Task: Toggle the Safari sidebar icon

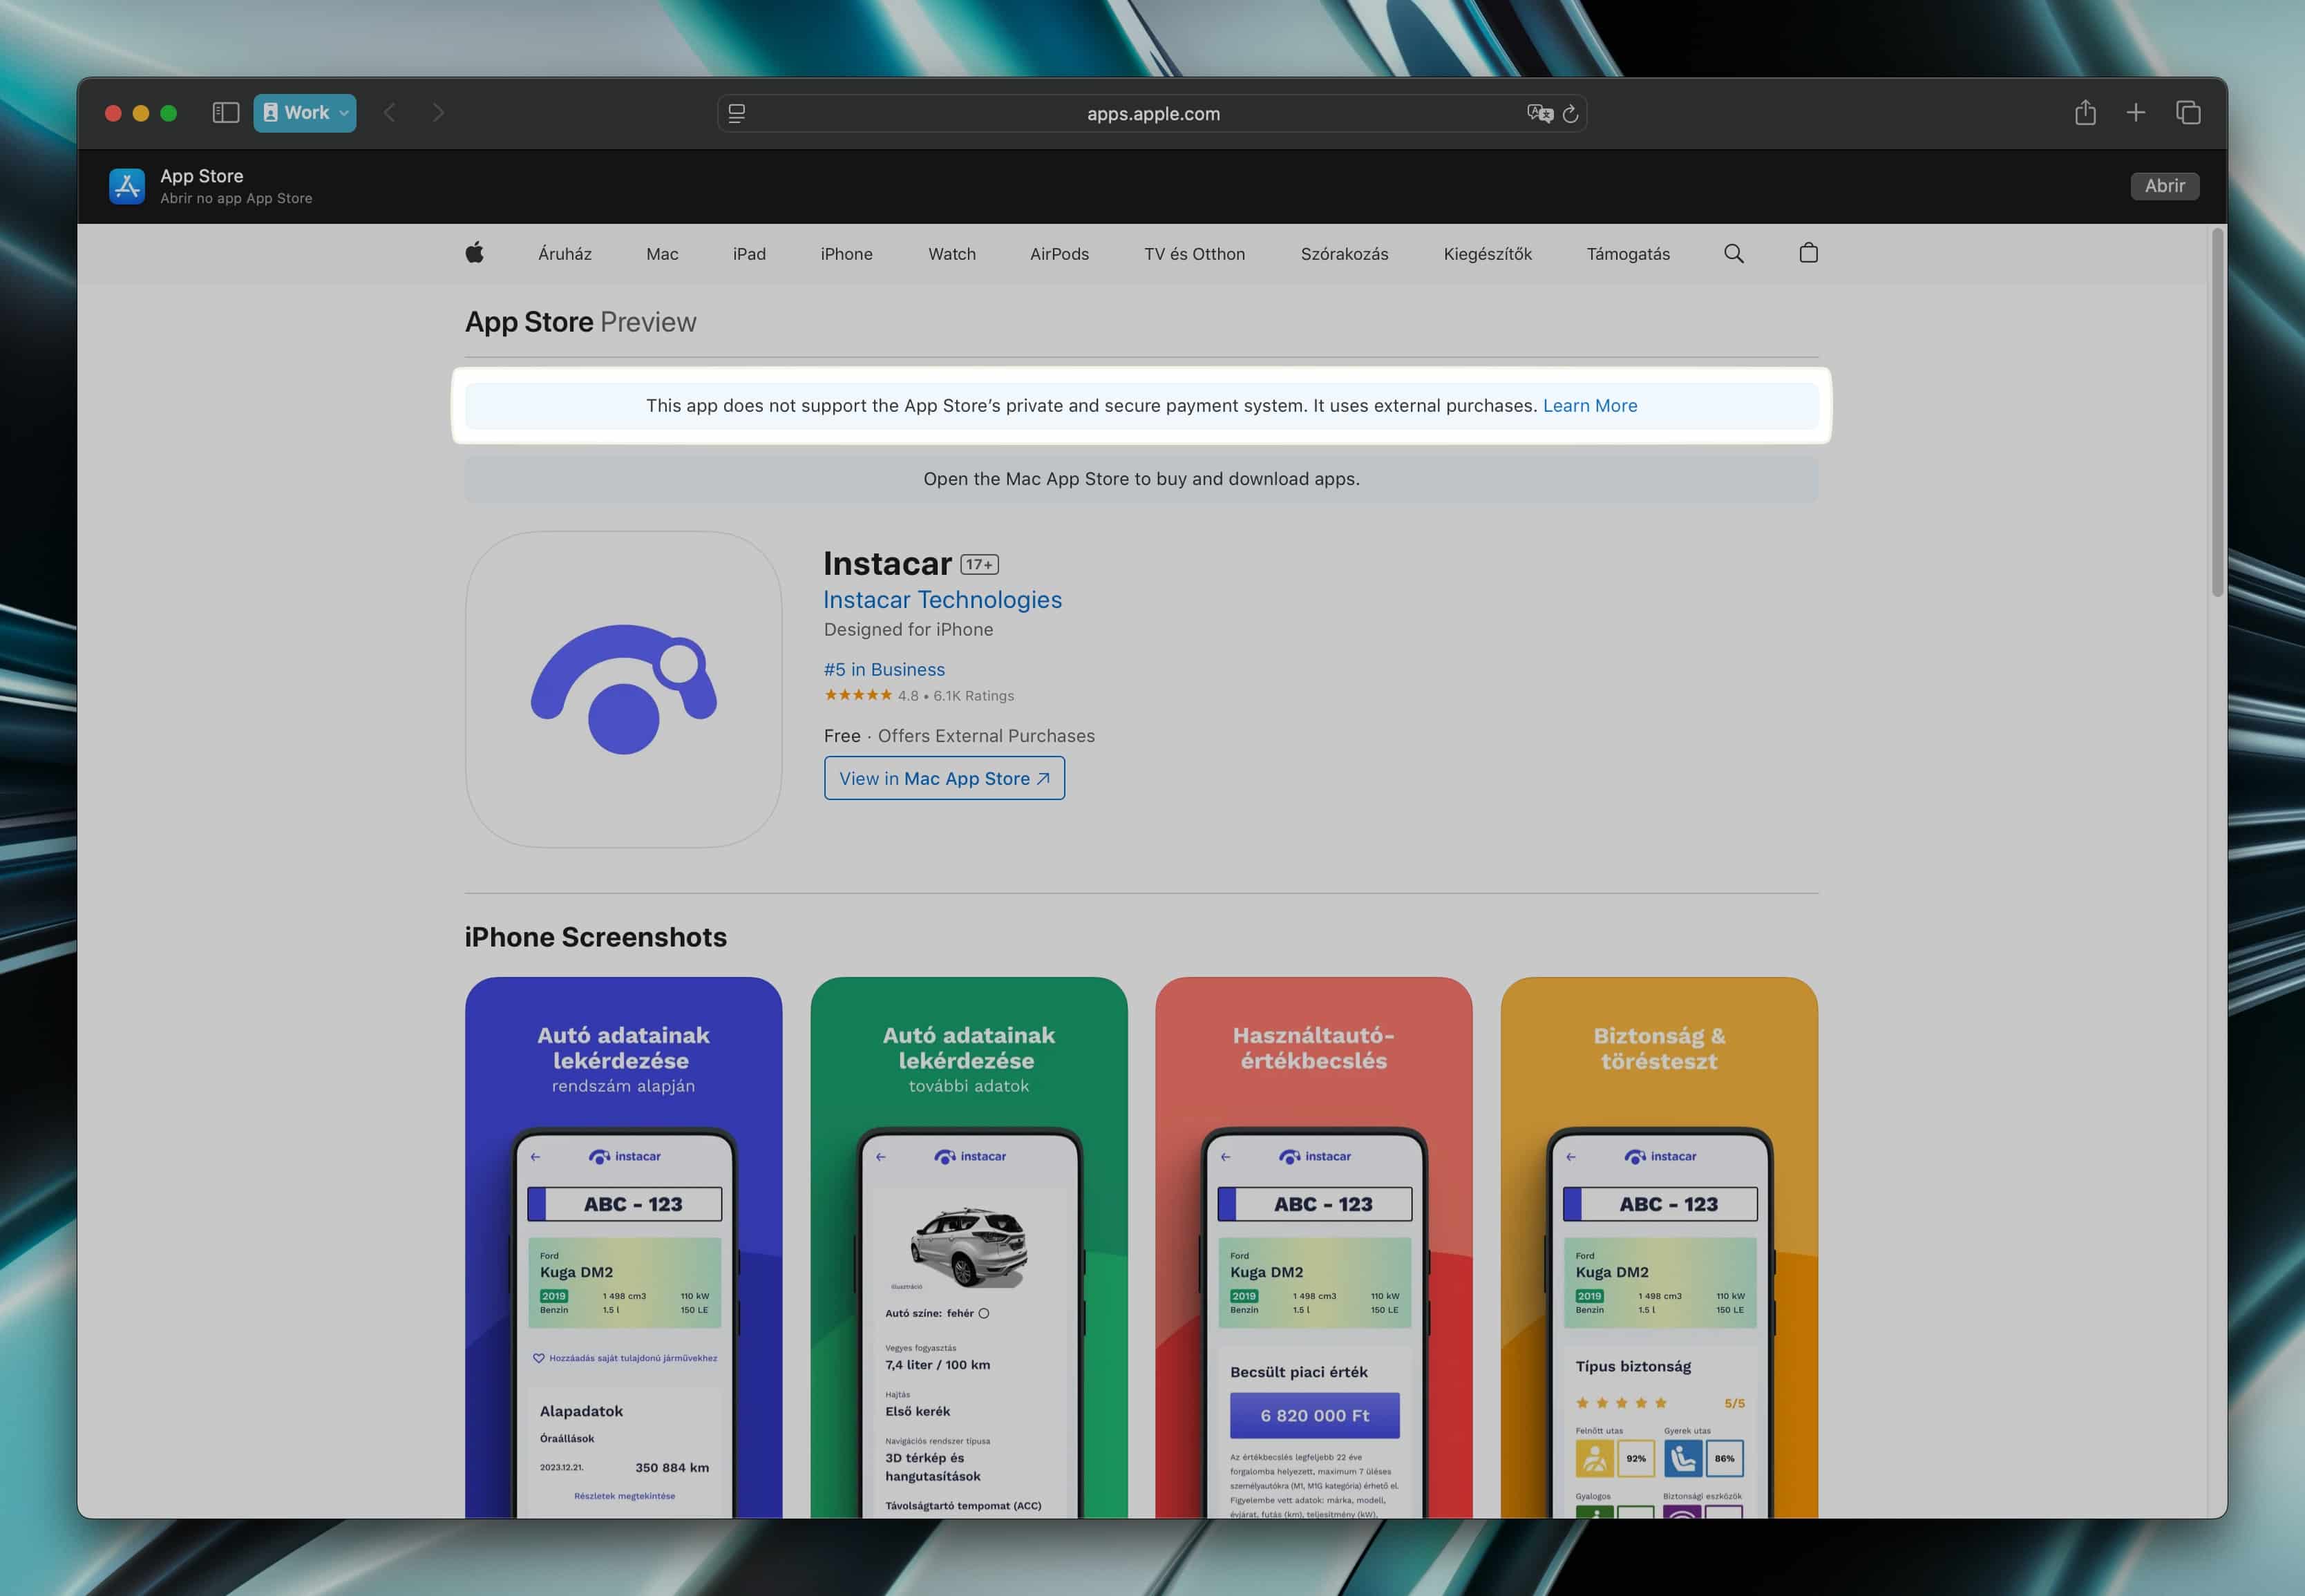Action: [226, 113]
